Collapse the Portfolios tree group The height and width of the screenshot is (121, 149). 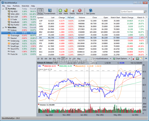click(3, 9)
